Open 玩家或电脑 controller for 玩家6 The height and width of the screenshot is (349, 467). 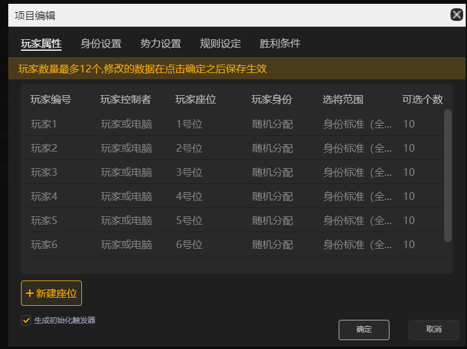tap(126, 244)
